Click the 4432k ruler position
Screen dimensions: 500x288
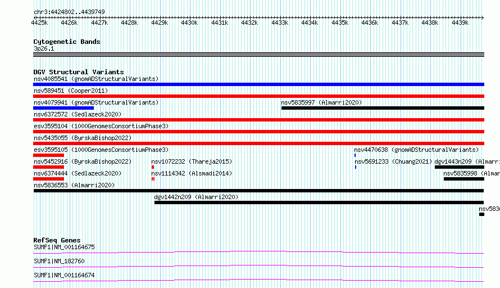pyautogui.click(x=249, y=22)
